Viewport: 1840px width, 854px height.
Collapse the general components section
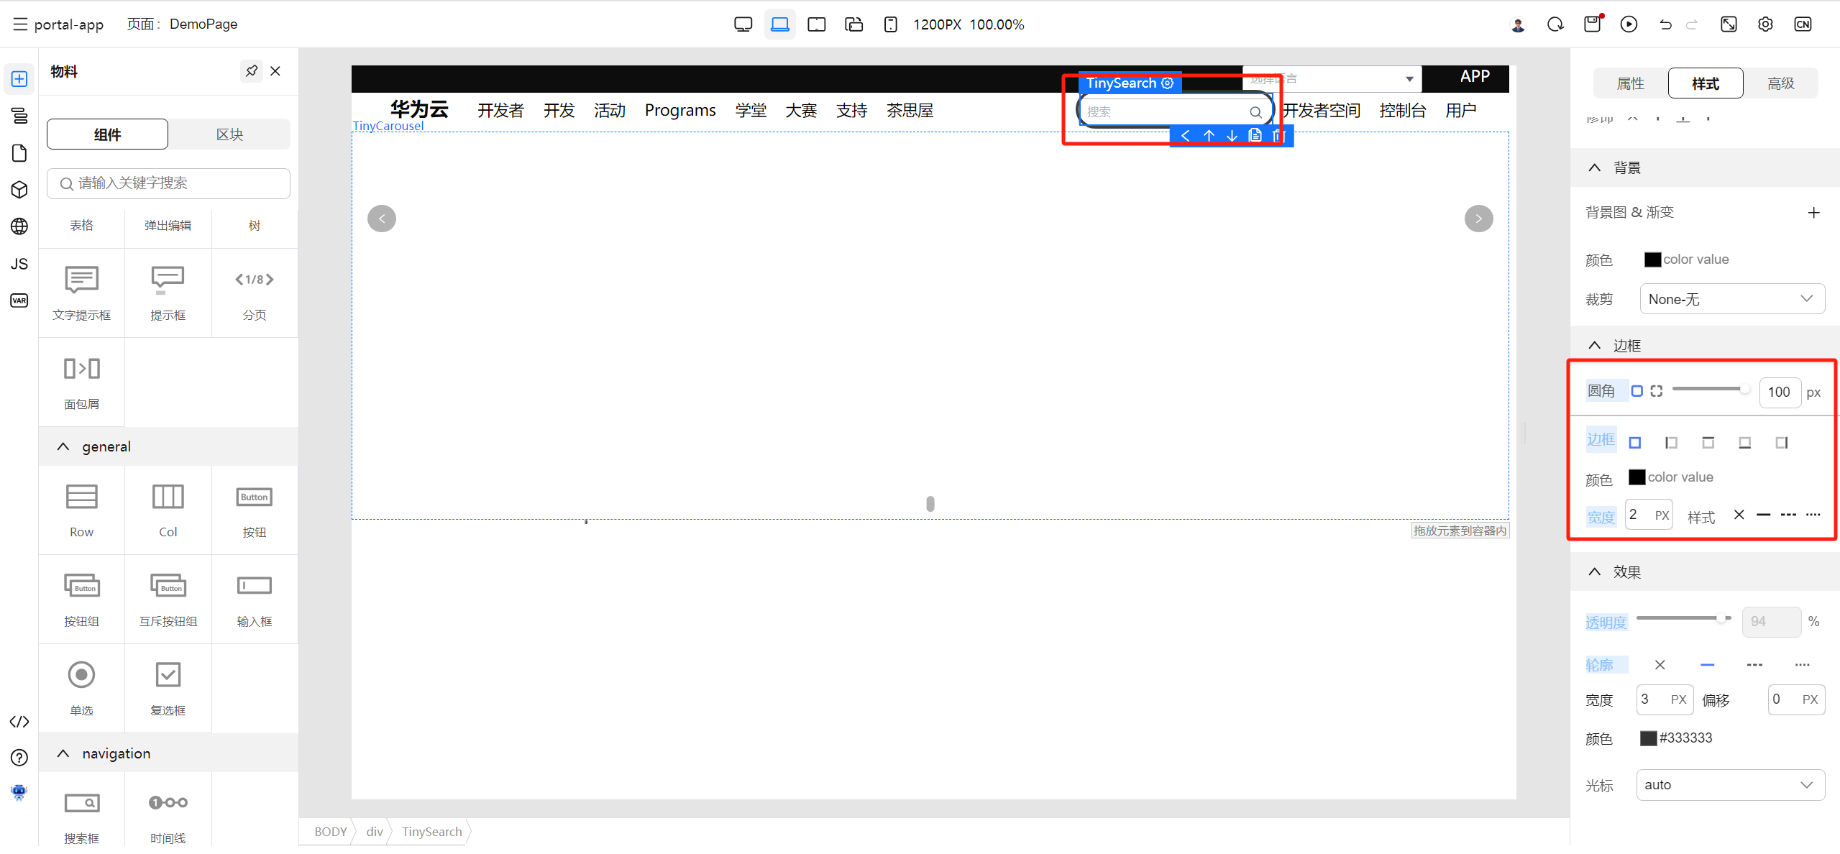click(63, 446)
